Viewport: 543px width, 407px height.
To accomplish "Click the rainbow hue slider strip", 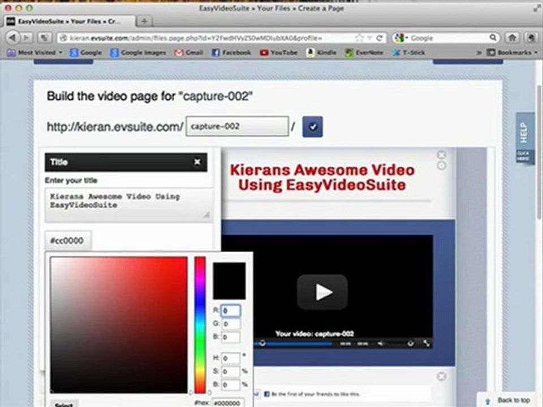I will 200,324.
